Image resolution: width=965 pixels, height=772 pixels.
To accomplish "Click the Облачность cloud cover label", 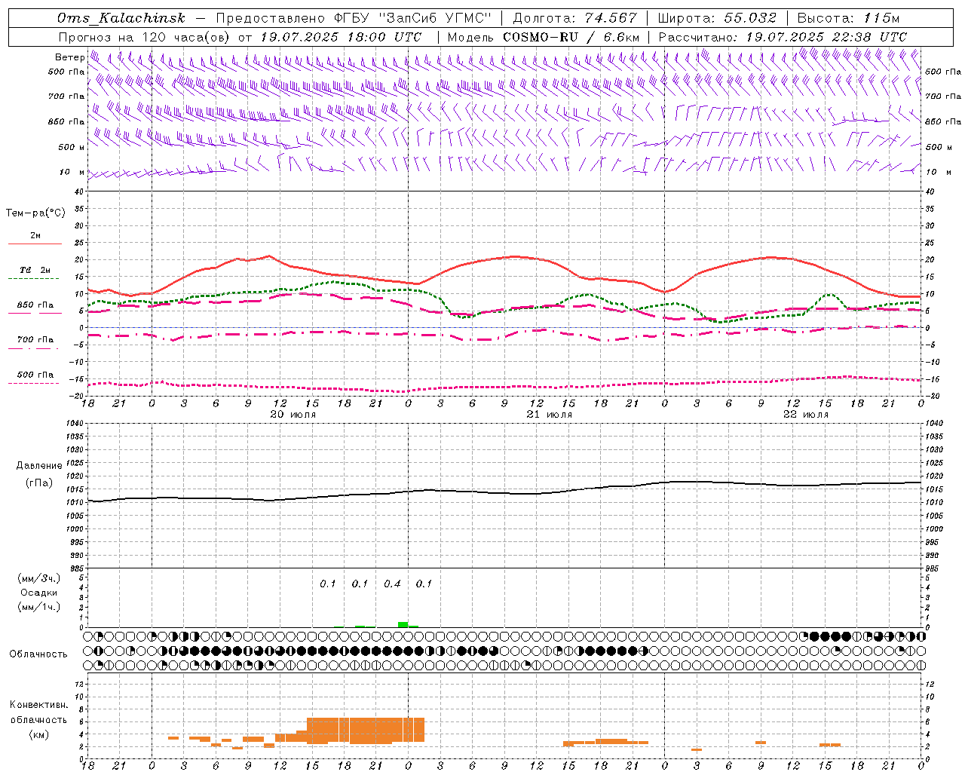I will click(38, 654).
